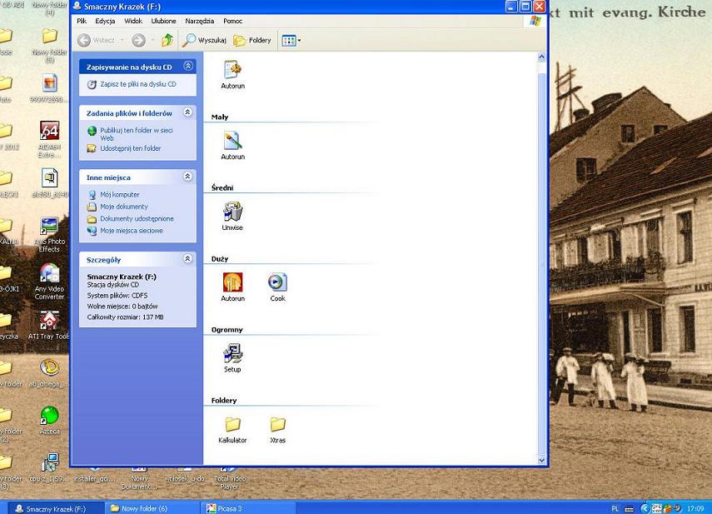Select the Autorun icon under Mały

tap(232, 142)
